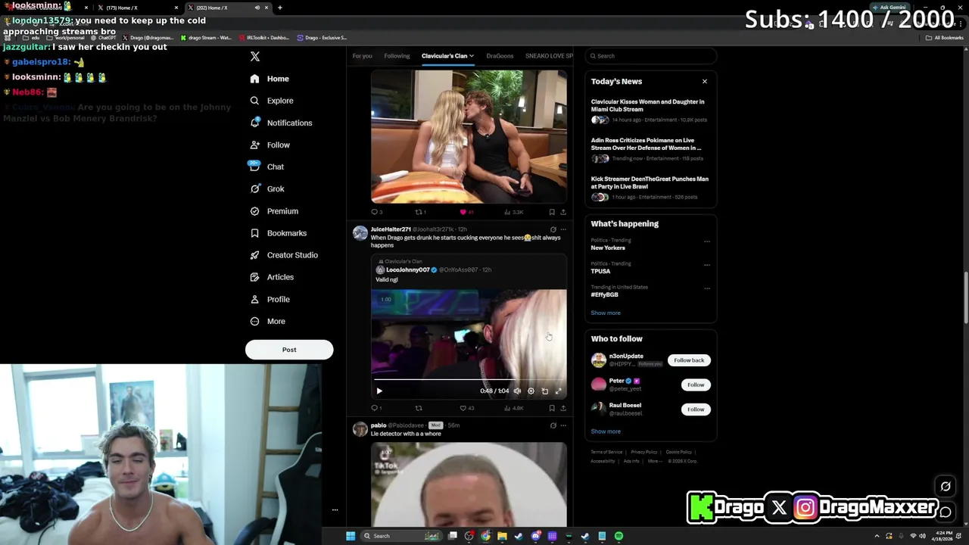Screen dimensions: 969x545
Task: Open Creator Studio in sidebar
Action: (284, 255)
